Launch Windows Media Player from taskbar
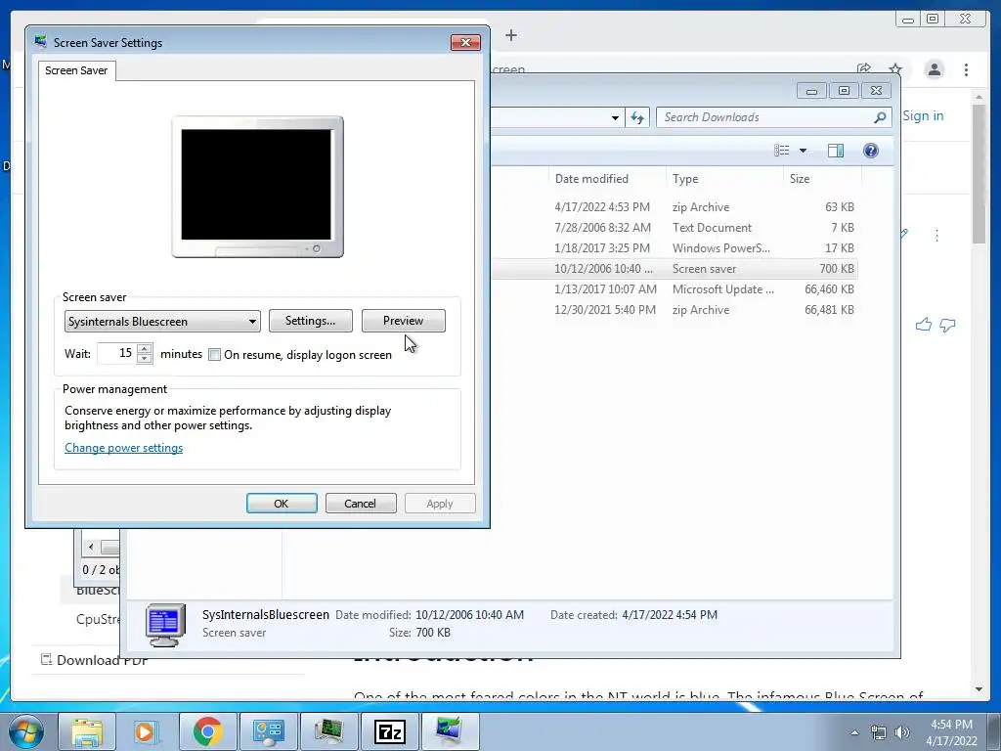 (147, 731)
